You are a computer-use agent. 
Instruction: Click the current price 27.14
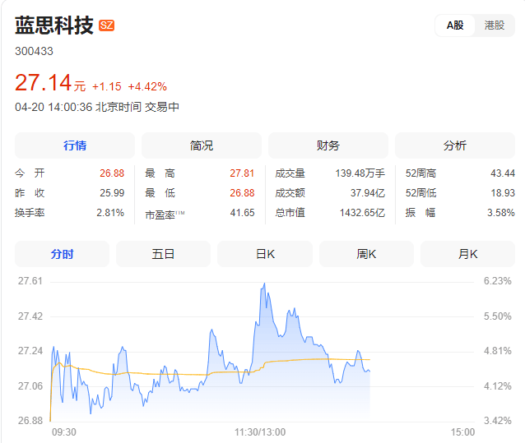coord(43,82)
